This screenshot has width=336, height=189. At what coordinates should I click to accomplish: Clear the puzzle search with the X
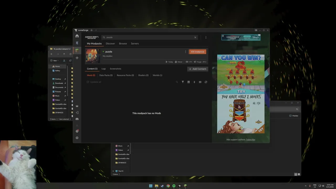pos(195,37)
